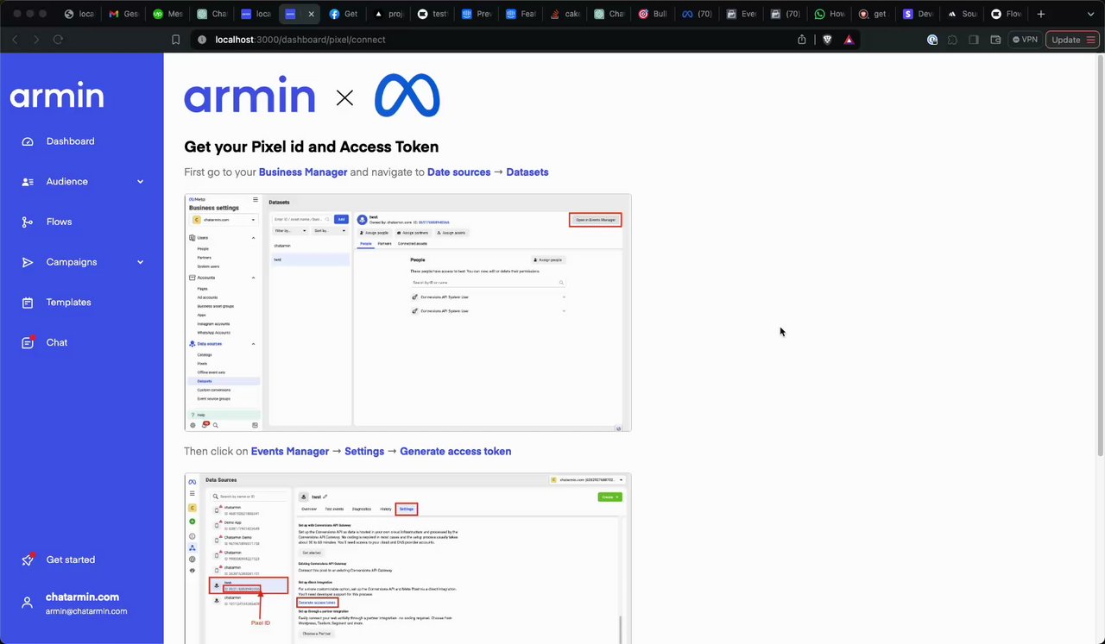The height and width of the screenshot is (644, 1105).
Task: Click the page vertical scrollbar
Action: 1100,254
